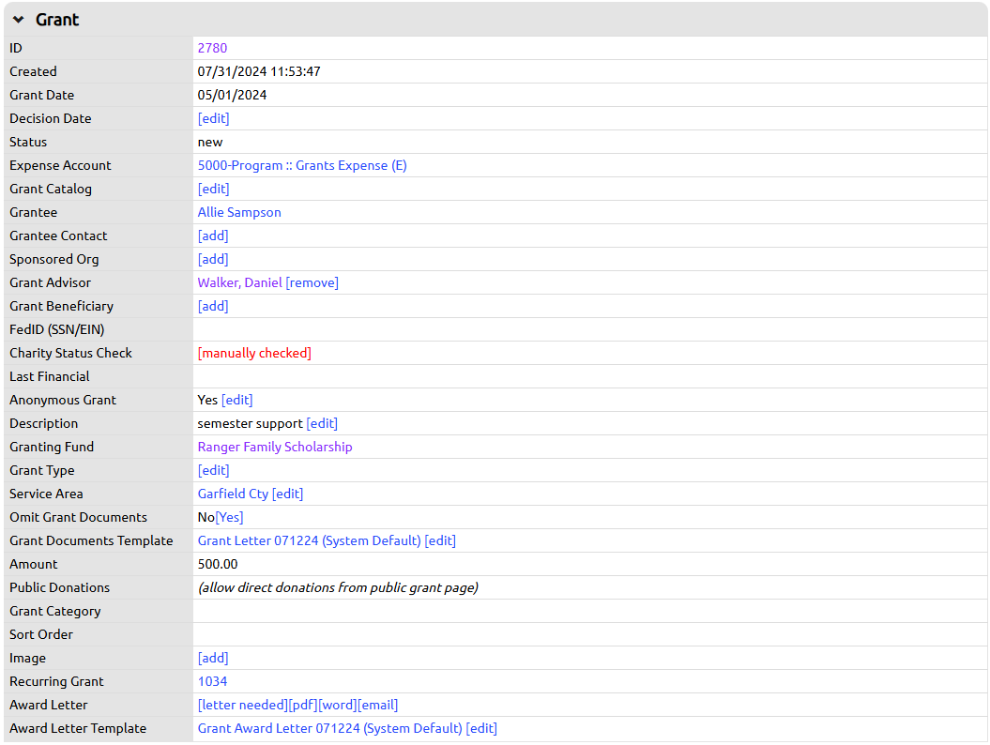Open 5000-Program Grants Expense account

[302, 165]
